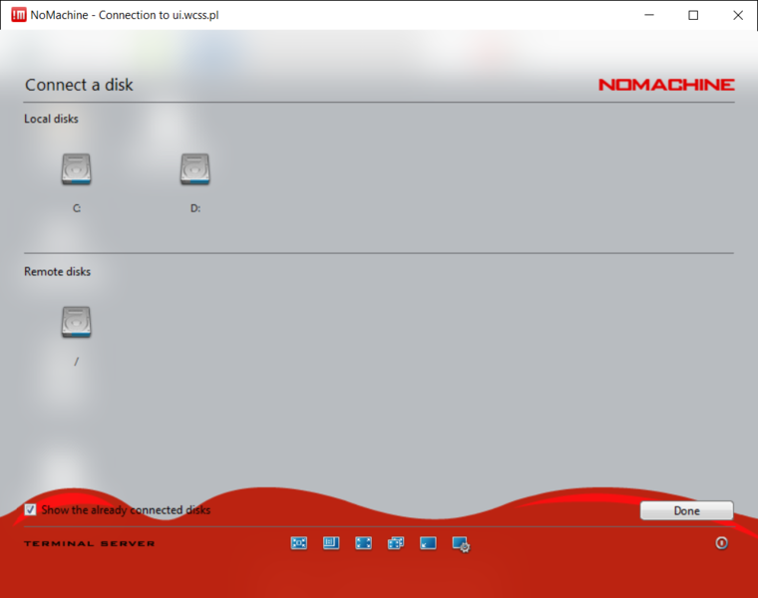This screenshot has height=598, width=758.
Task: Select the C: local disk icon
Action: click(x=76, y=168)
